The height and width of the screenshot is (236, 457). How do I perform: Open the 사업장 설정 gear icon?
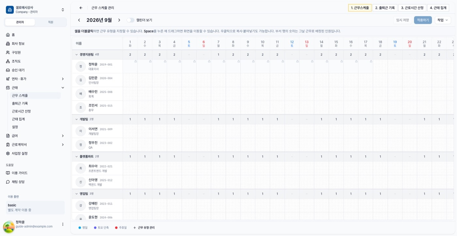click(8, 153)
